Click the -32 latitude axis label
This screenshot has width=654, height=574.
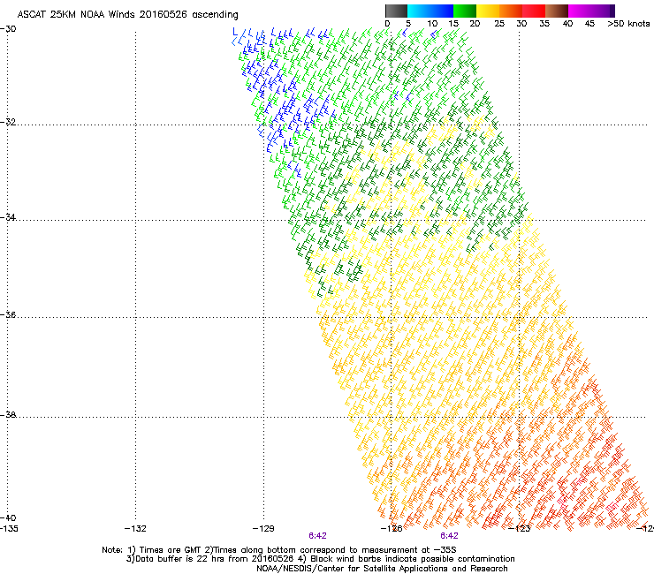[x=8, y=122]
